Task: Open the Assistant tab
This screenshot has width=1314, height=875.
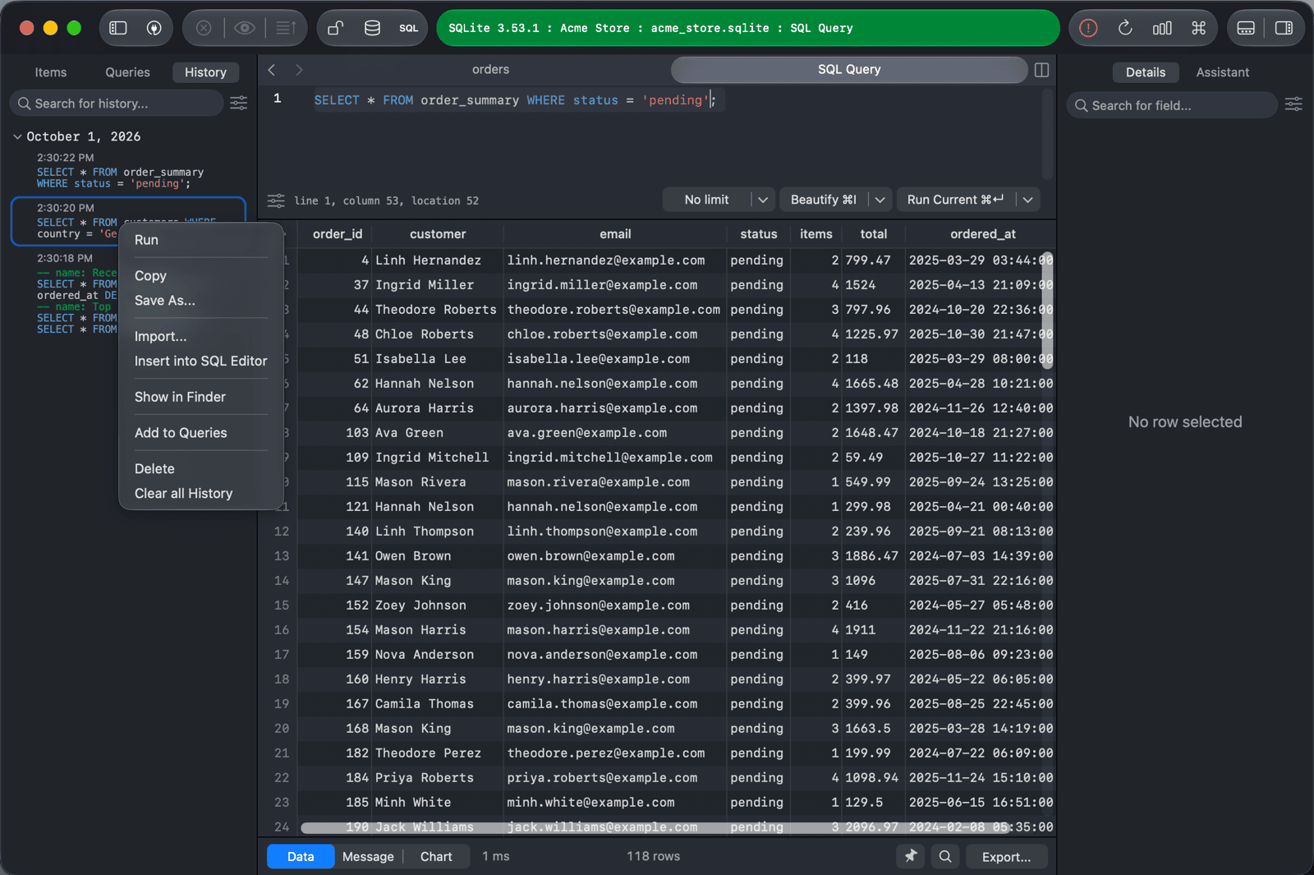Action: click(x=1222, y=72)
